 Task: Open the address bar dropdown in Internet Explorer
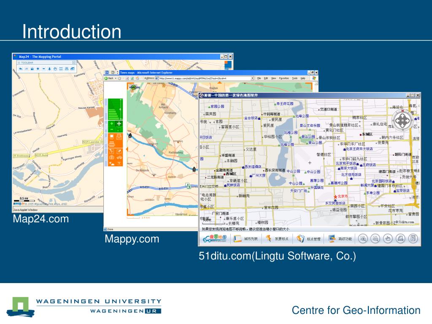252,78
